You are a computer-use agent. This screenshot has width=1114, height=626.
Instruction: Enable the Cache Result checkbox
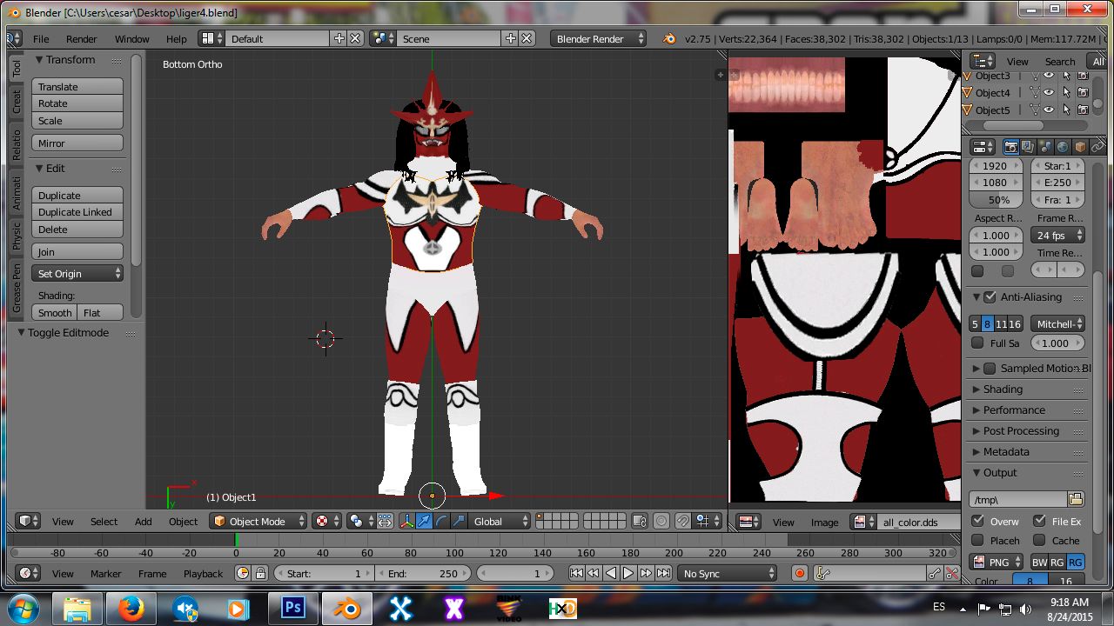click(1039, 540)
